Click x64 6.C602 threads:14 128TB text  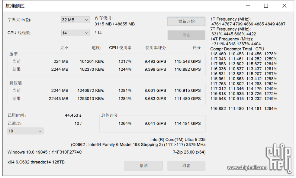pos(36,162)
